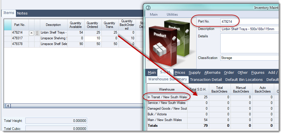The width and height of the screenshot is (283, 135).
Task: Switch to the Notes tab
Action: [x=23, y=13]
